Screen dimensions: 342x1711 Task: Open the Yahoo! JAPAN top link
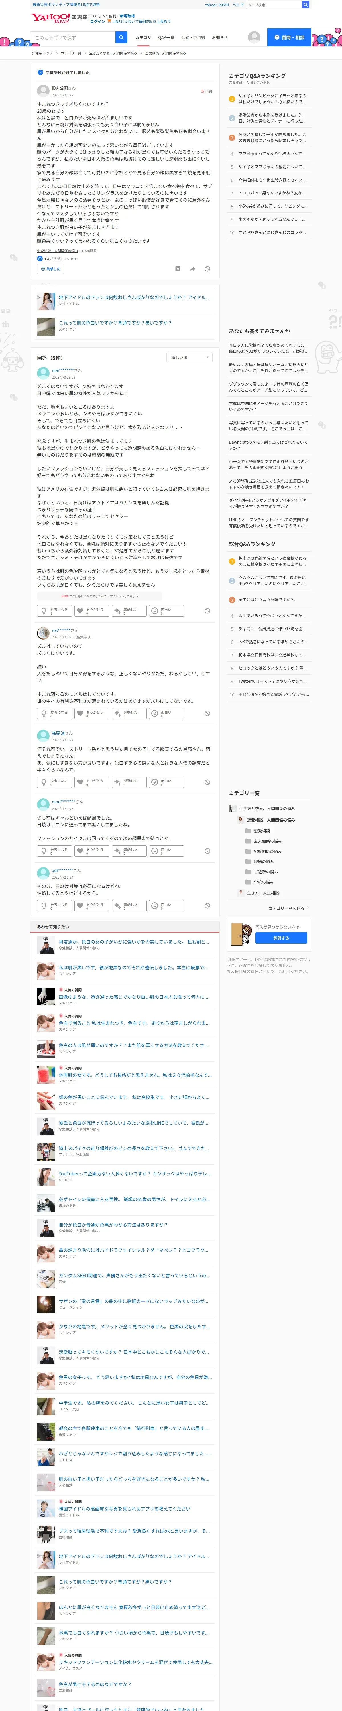pos(217,5)
